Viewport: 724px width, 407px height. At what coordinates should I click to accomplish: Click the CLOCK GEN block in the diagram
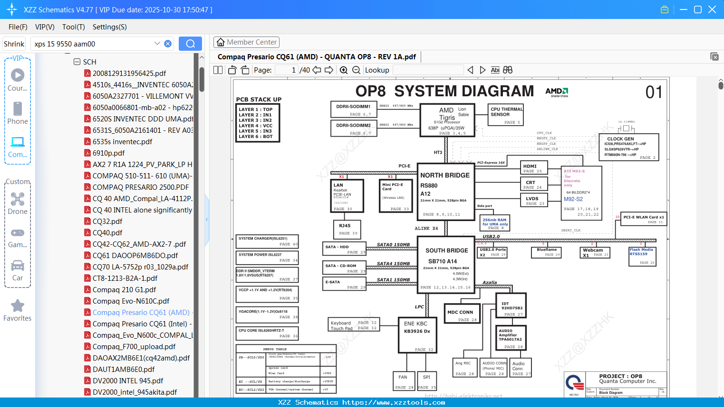click(x=629, y=148)
